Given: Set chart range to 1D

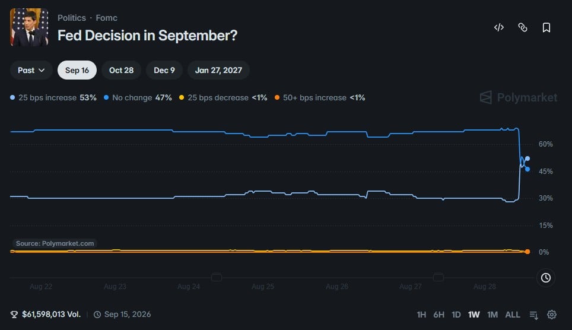Looking at the screenshot, I should coord(456,315).
